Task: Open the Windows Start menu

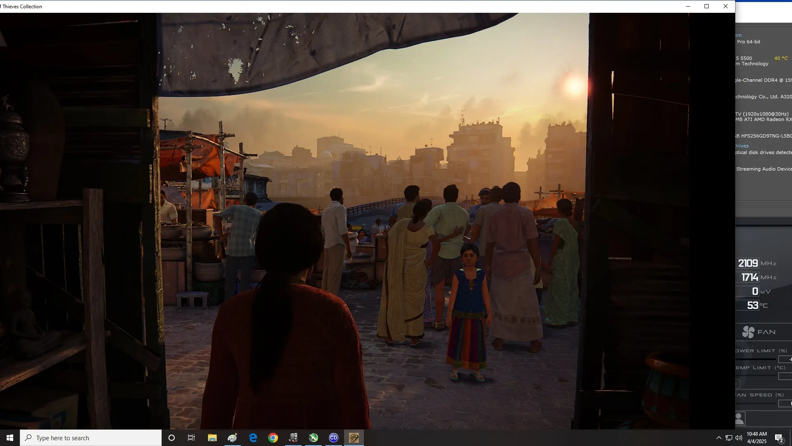Action: (x=10, y=438)
